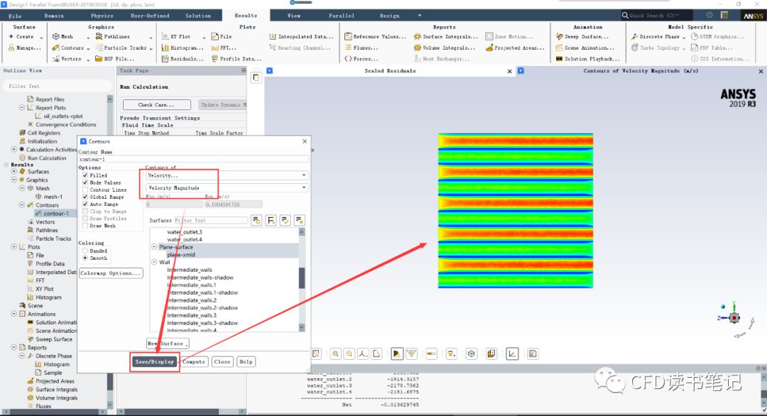
Task: Switch to the Solution ribbon tab
Action: tap(198, 16)
